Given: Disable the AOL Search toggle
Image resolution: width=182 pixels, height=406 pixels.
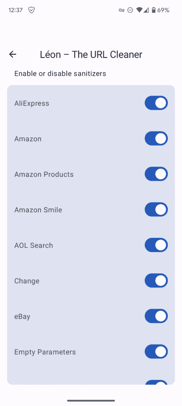Looking at the screenshot, I should point(156,245).
